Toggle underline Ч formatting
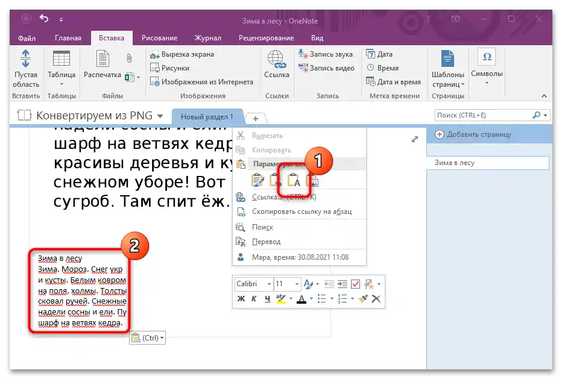 (267, 299)
